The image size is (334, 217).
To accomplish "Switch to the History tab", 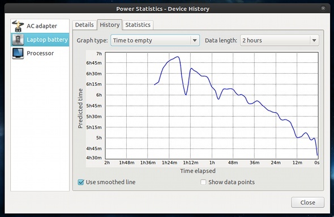I will (x=109, y=25).
